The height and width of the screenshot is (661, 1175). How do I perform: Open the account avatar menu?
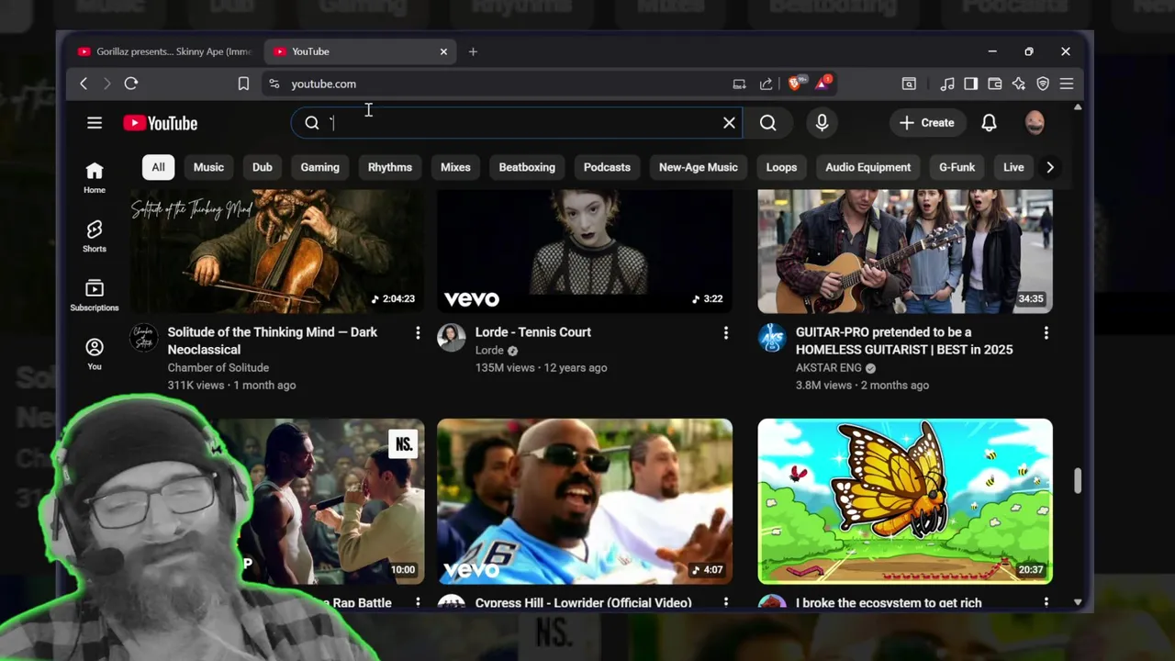click(x=1035, y=122)
